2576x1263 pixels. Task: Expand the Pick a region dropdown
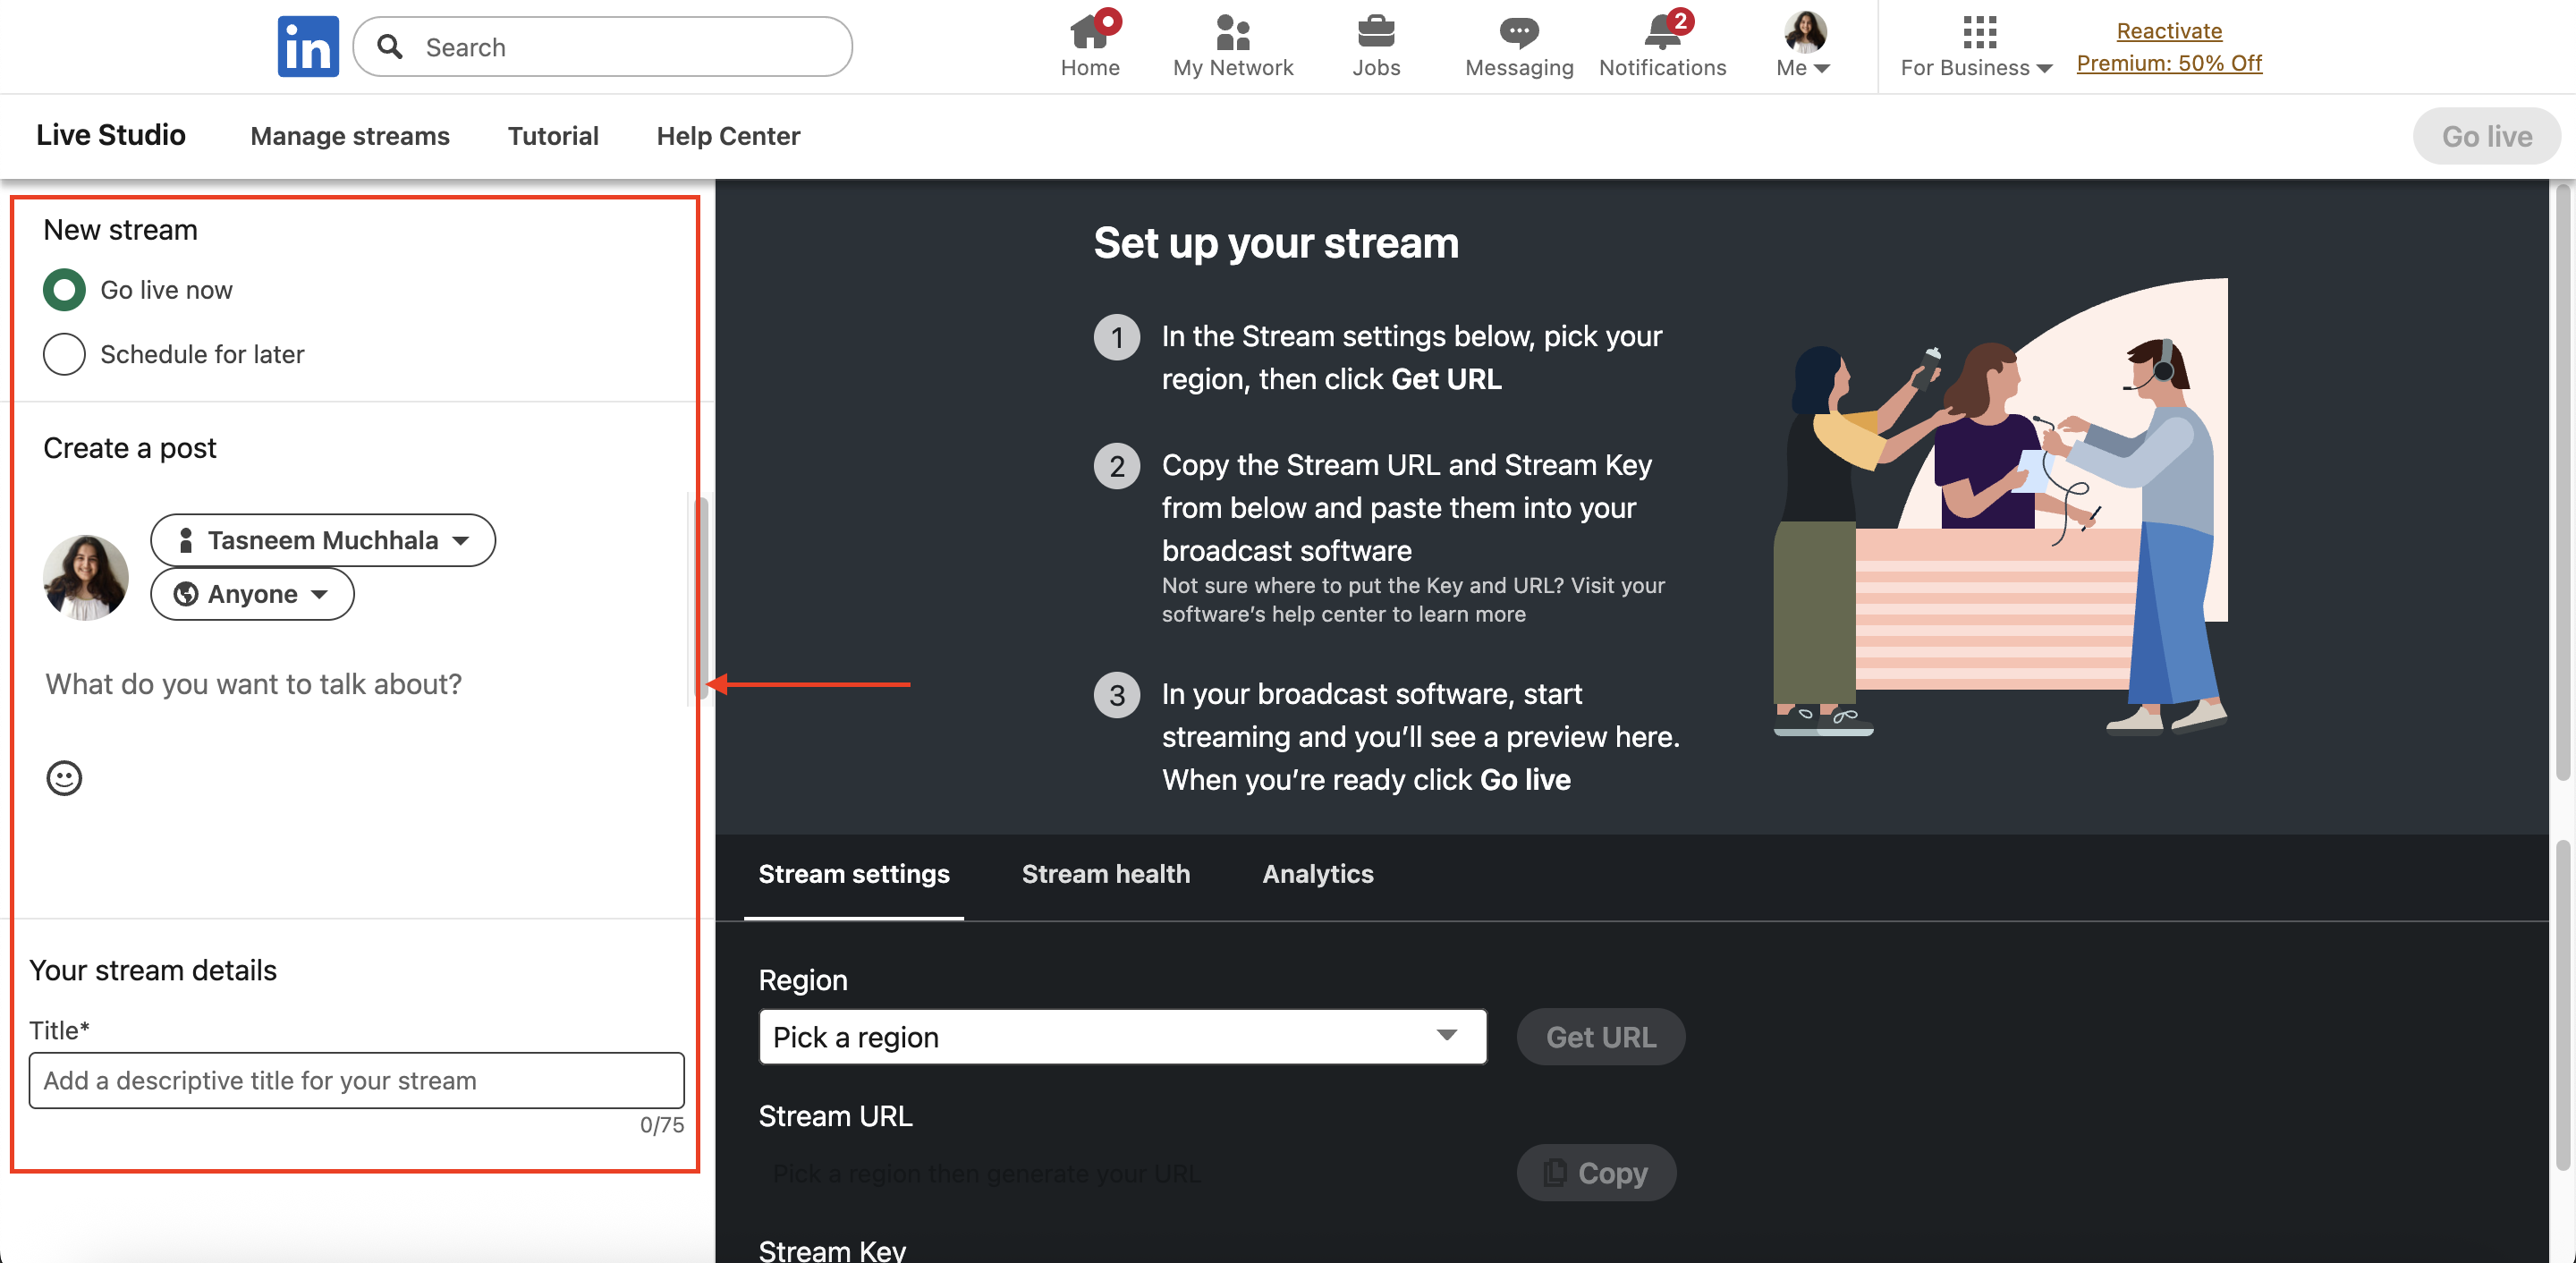pos(1122,1037)
